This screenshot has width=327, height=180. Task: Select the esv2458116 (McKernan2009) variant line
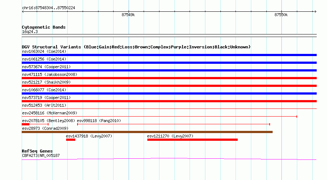[159, 117]
